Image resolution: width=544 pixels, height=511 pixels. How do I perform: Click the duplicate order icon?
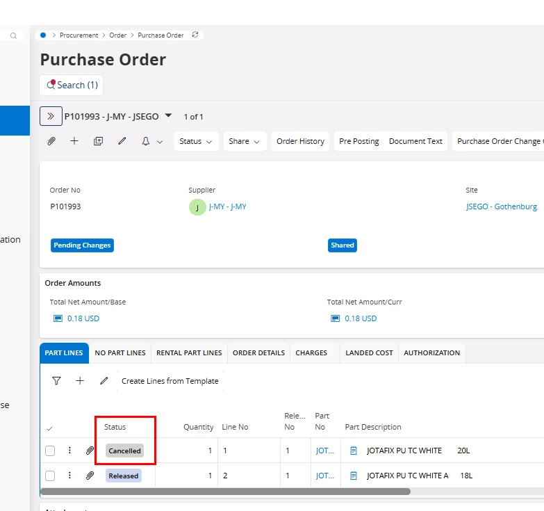click(98, 141)
